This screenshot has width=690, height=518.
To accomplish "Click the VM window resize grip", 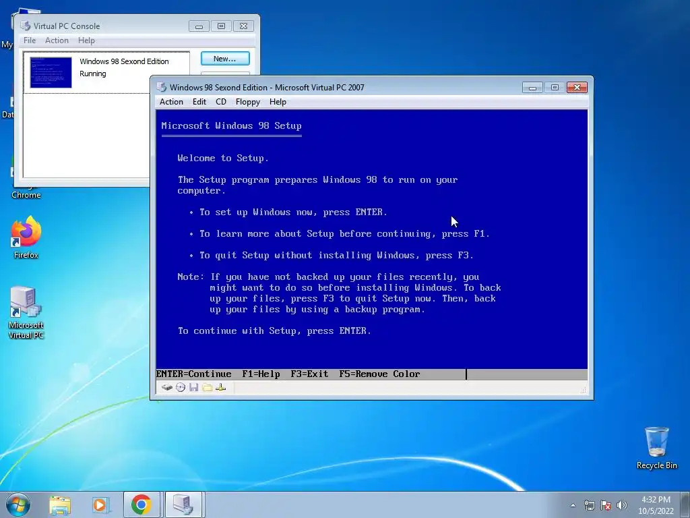I will coord(584,391).
